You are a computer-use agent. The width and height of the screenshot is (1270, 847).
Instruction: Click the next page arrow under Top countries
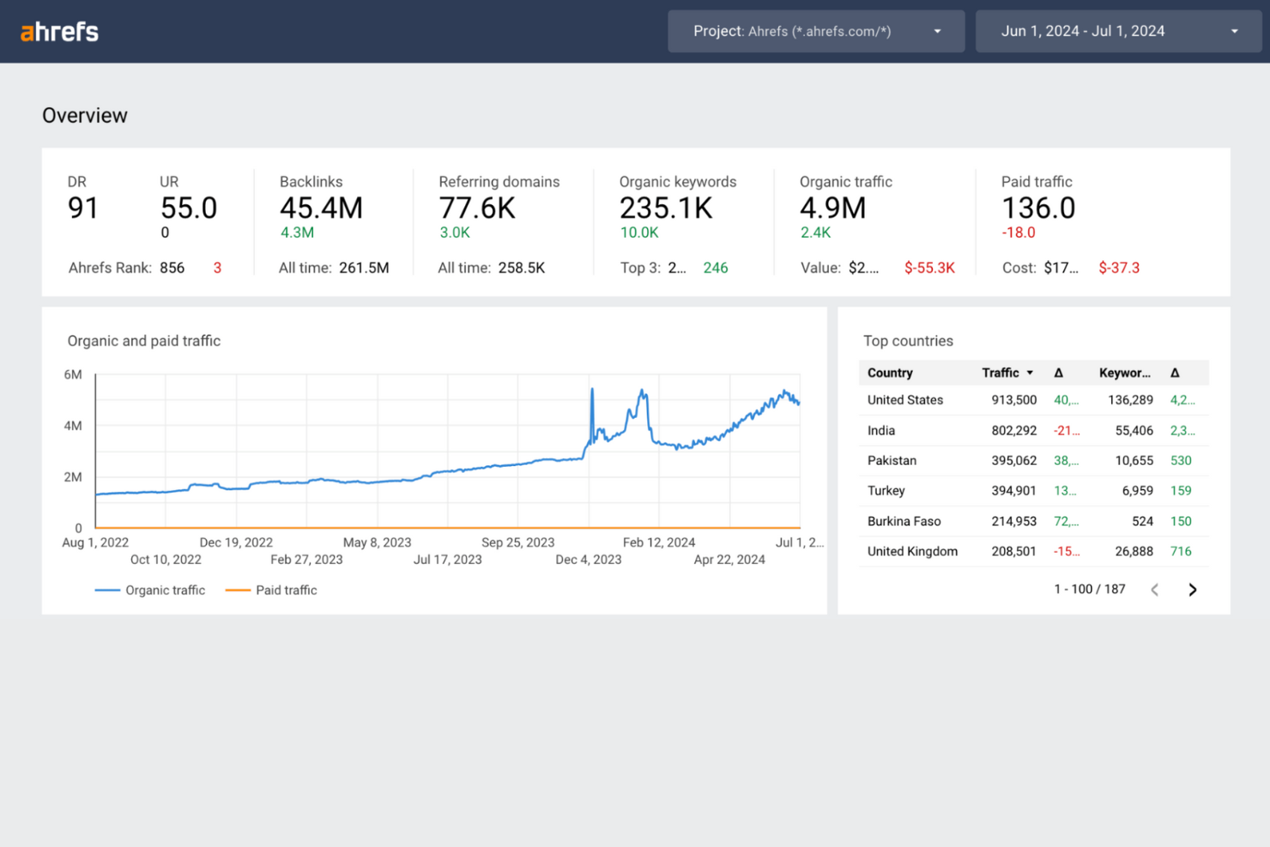(x=1193, y=590)
